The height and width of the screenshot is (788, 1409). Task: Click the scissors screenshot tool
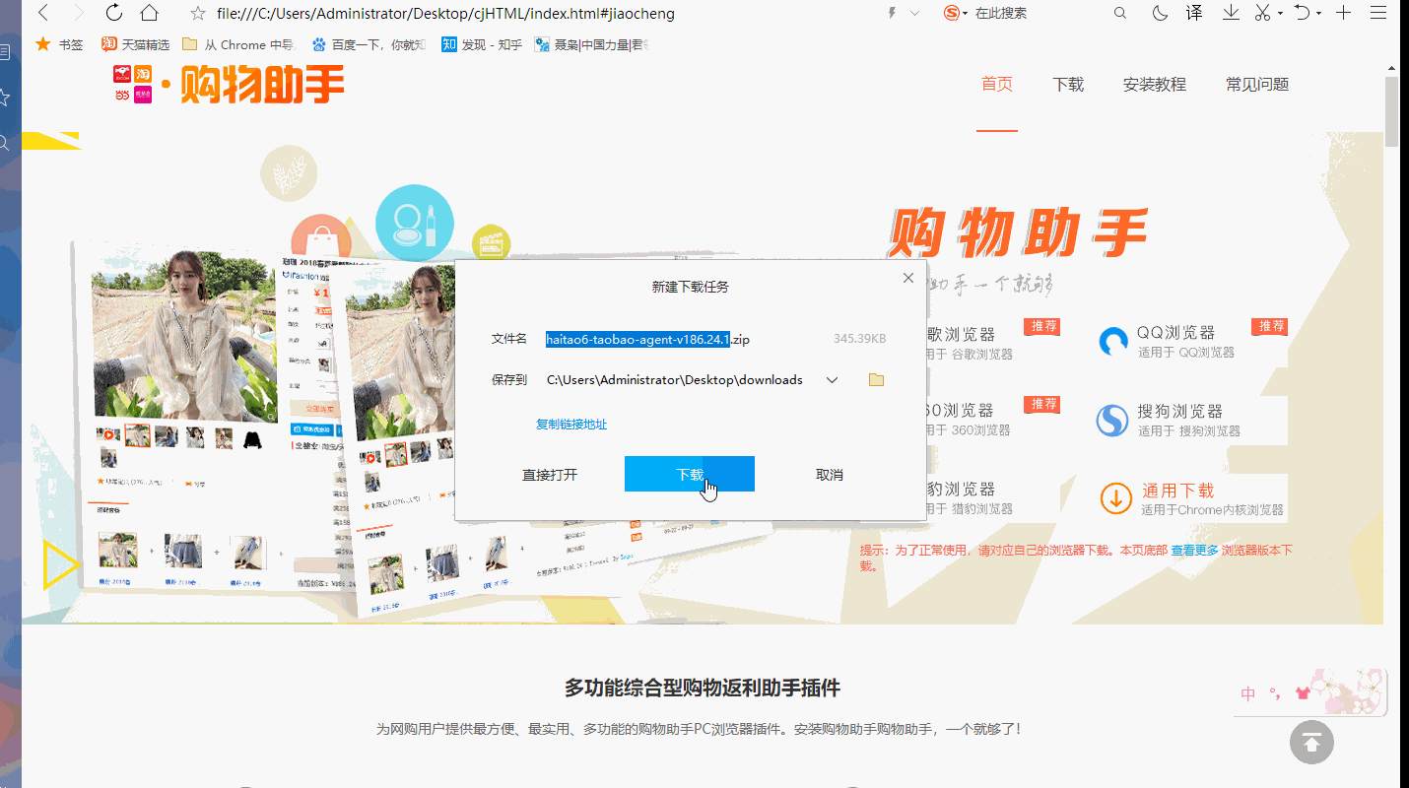[x=1263, y=13]
